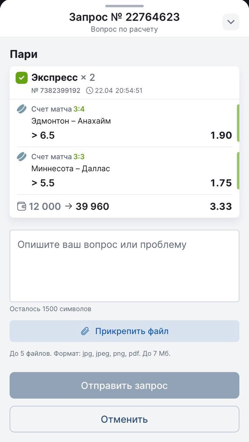The image size is (249, 442).
Task: Click the wallet icon near 12 000
Action: coord(21,206)
